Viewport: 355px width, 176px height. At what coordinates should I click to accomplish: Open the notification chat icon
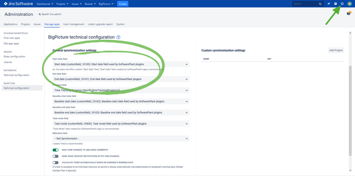(x=349, y=14)
